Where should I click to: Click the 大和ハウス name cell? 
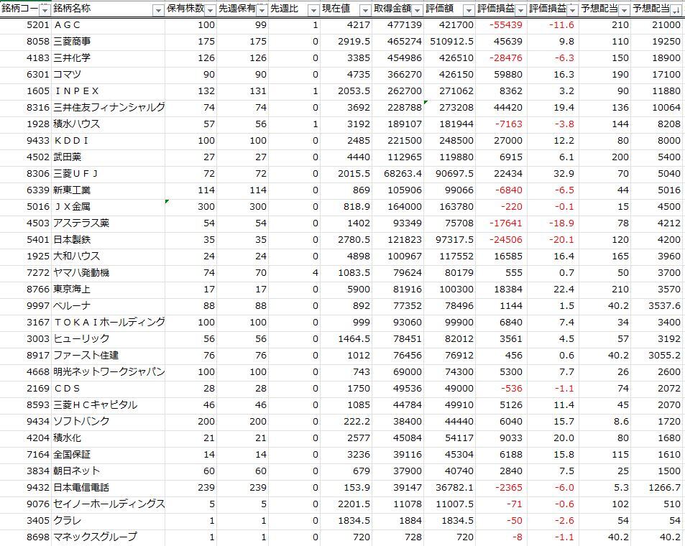tap(108, 256)
